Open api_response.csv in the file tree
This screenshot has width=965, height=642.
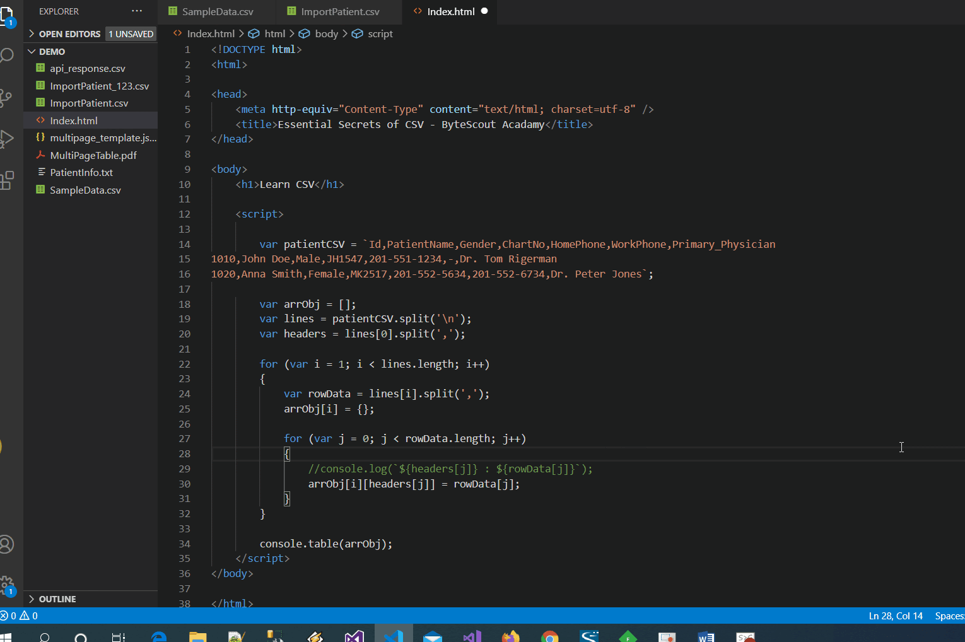tap(88, 68)
